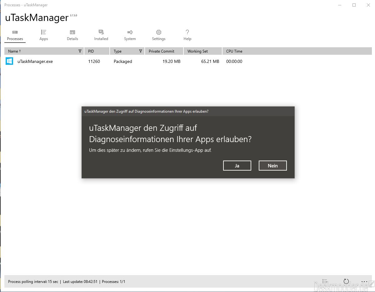Minimize the uTaskManager window
This screenshot has width=375, height=292.
coord(340,5)
